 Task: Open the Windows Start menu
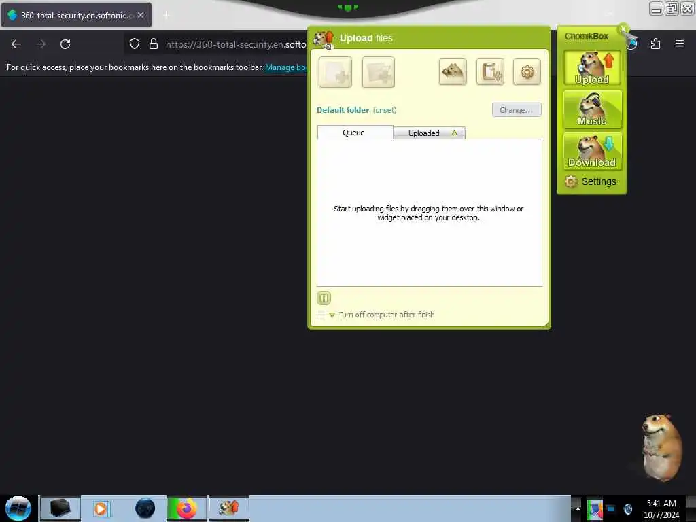click(18, 508)
